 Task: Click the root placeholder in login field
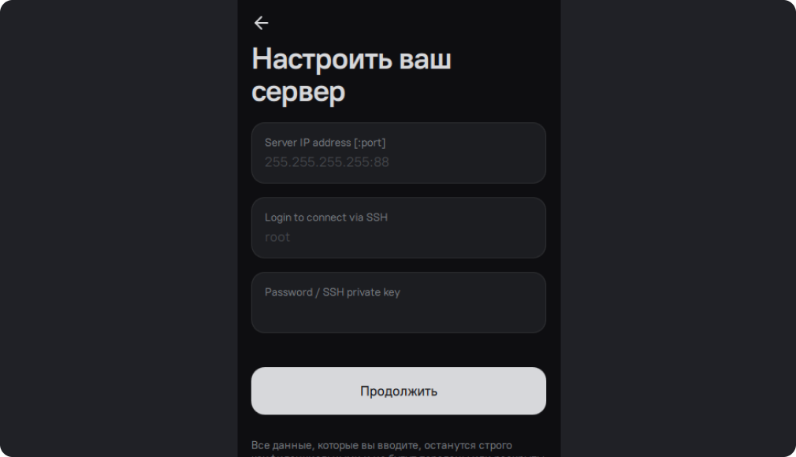click(277, 237)
